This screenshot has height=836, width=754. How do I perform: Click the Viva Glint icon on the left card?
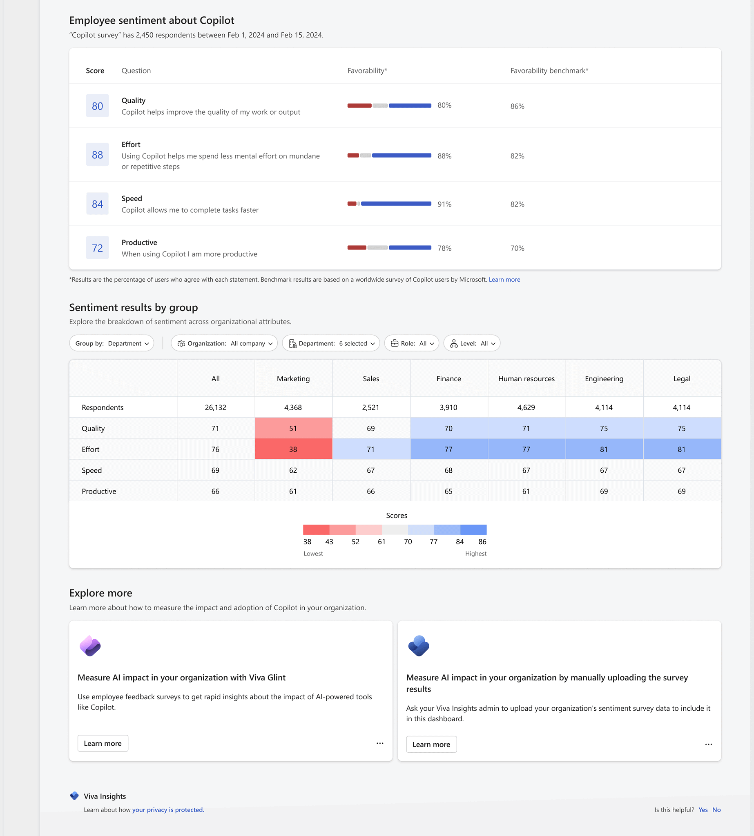(90, 645)
